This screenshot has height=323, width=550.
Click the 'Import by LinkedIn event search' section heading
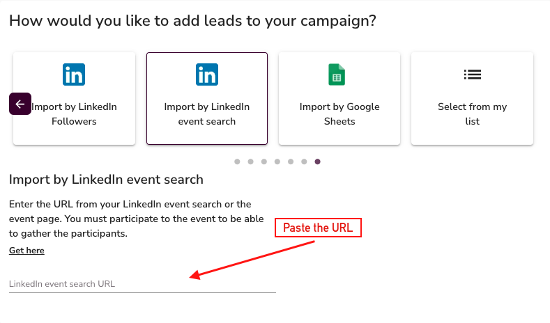point(106,180)
